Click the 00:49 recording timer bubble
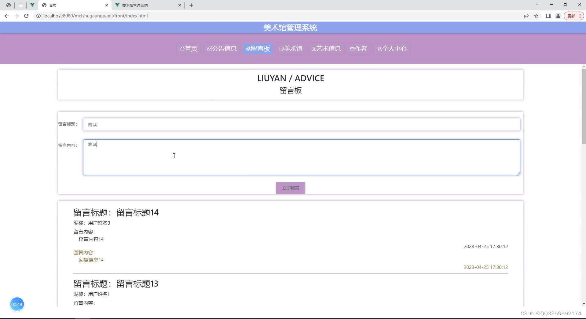The image size is (586, 319). click(x=17, y=304)
